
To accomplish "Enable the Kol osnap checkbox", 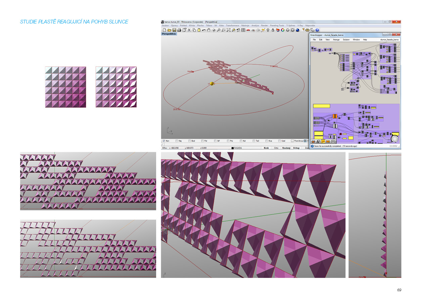I will click(241, 141).
